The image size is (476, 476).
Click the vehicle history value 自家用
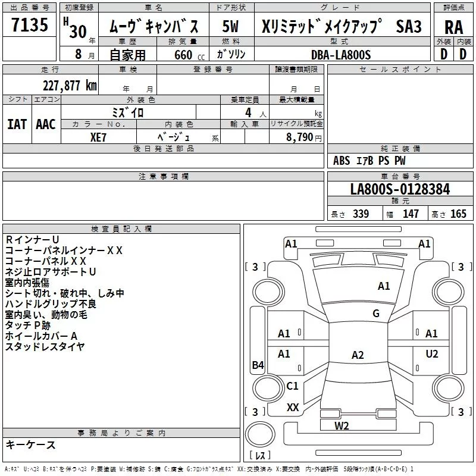click(127, 55)
